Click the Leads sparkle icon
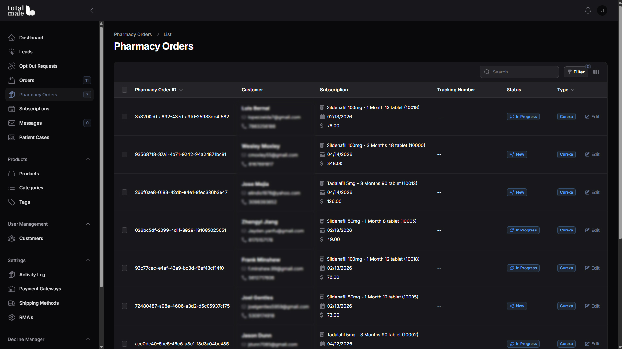The height and width of the screenshot is (349, 622). tap(12, 52)
